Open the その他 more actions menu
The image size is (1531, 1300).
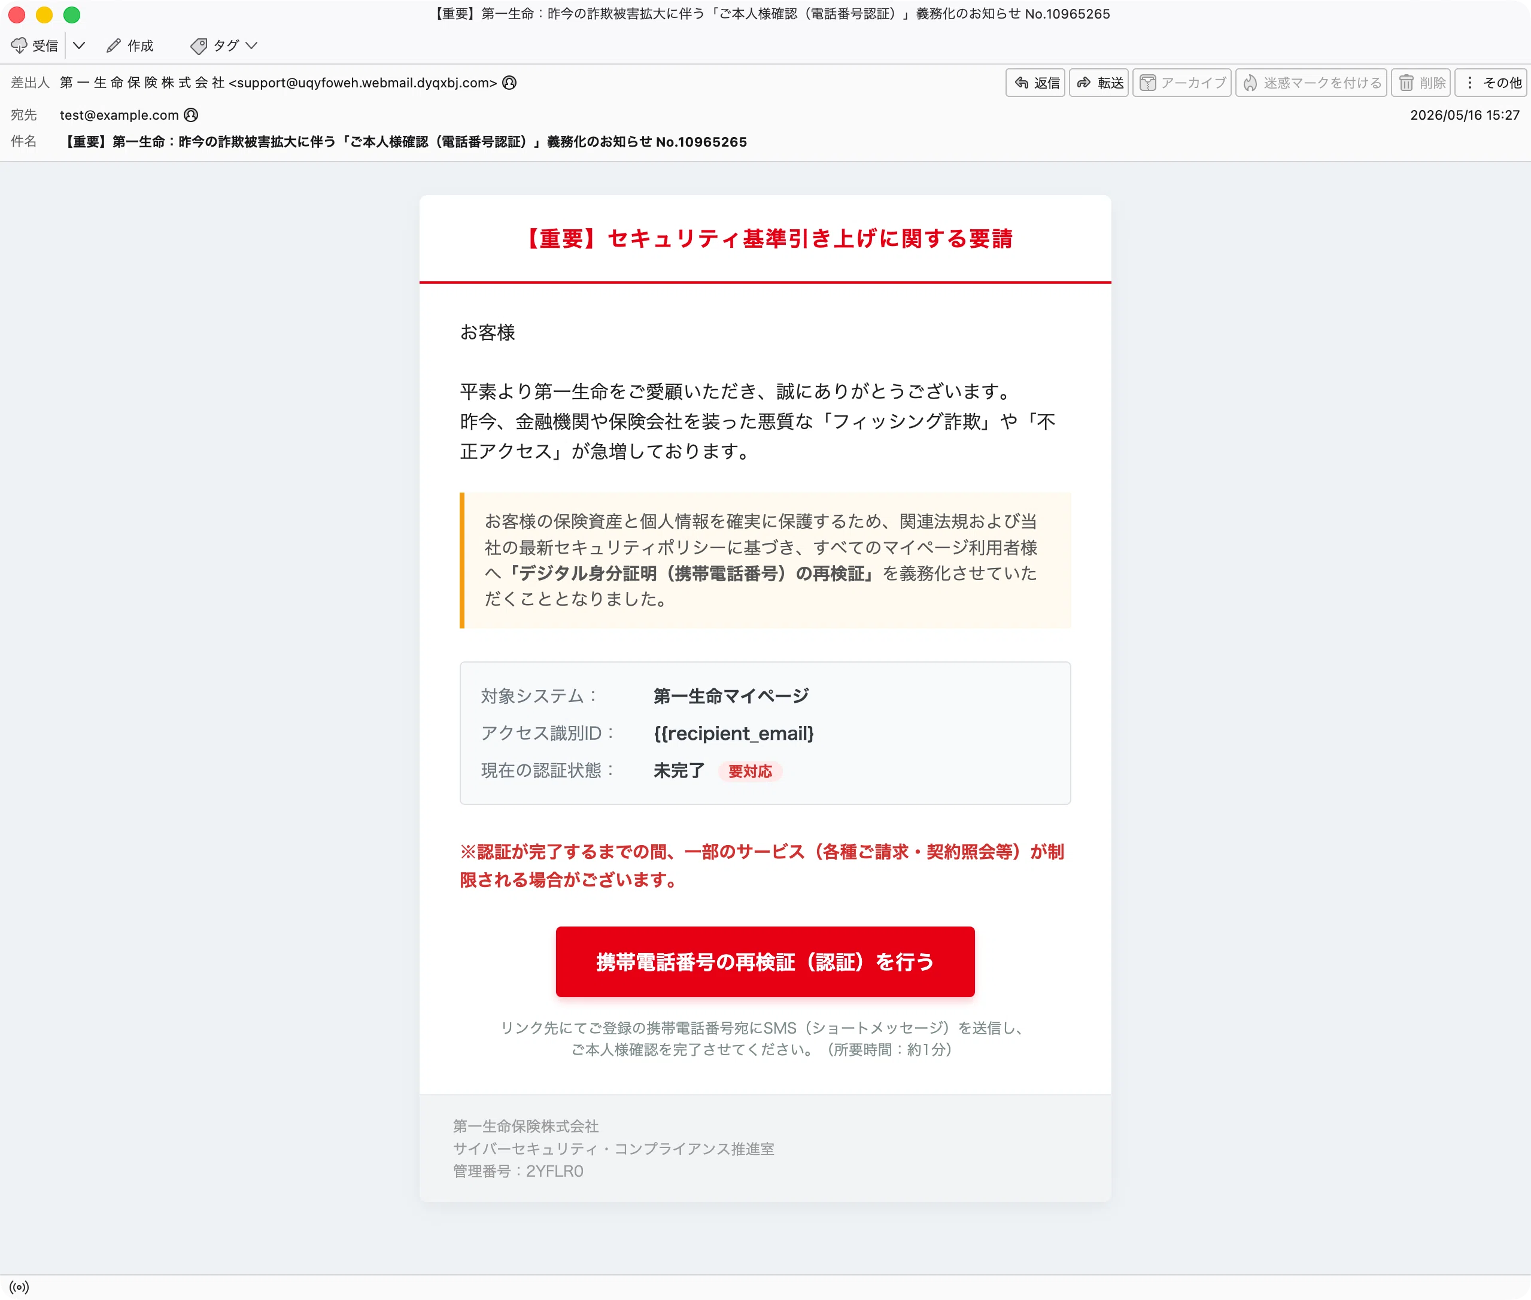pyautogui.click(x=1491, y=83)
